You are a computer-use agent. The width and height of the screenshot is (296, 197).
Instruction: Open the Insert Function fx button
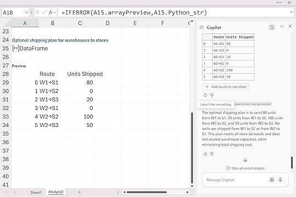click(x=50, y=13)
